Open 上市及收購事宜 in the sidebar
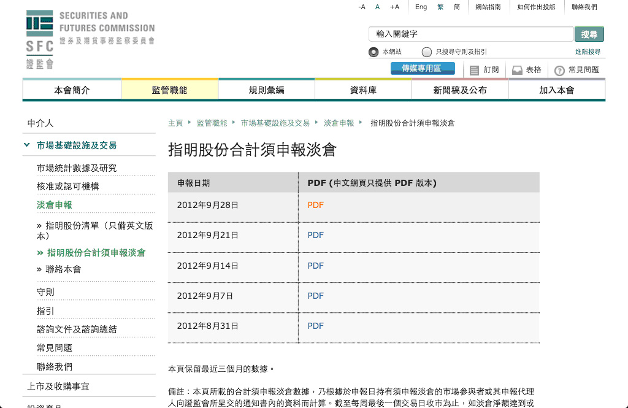 (58, 387)
